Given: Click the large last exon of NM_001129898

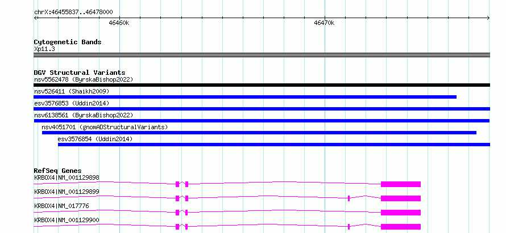Looking at the screenshot, I should [x=401, y=184].
